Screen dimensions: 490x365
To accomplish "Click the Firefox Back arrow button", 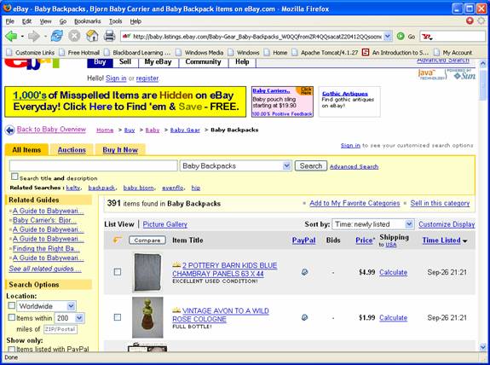I will 11,37.
